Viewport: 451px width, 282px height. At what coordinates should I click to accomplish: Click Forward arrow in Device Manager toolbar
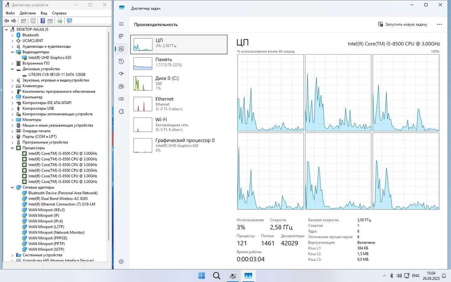(x=14, y=21)
